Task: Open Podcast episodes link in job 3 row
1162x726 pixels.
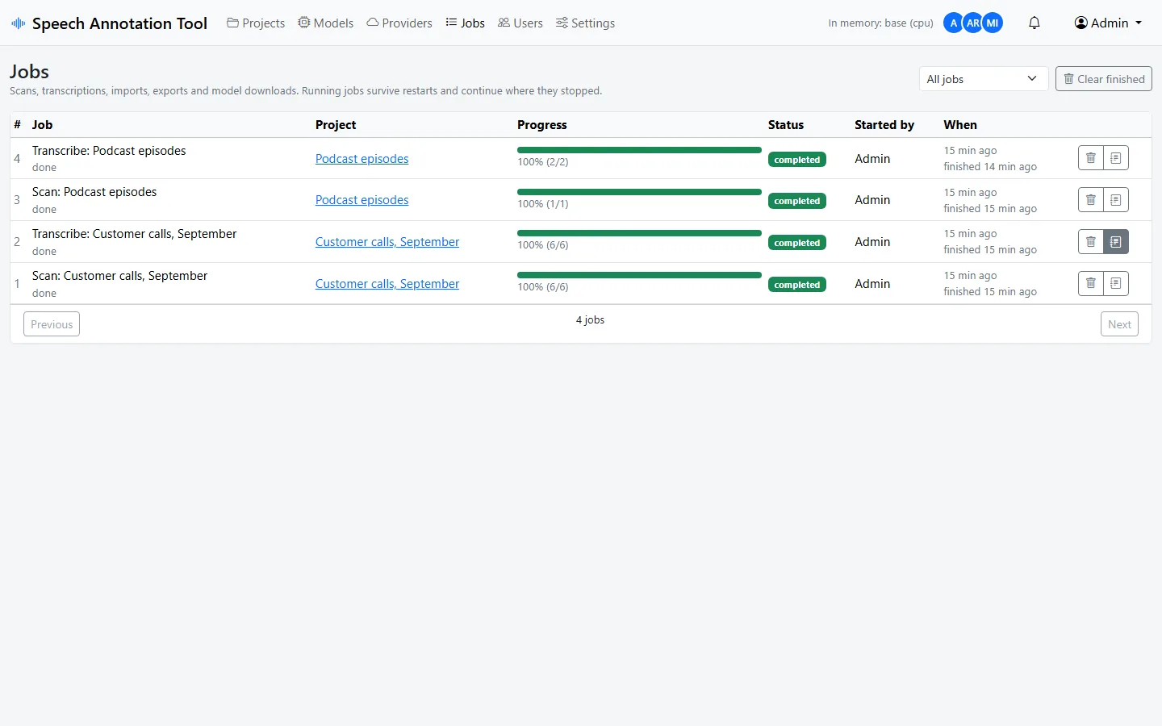Action: pos(362,200)
